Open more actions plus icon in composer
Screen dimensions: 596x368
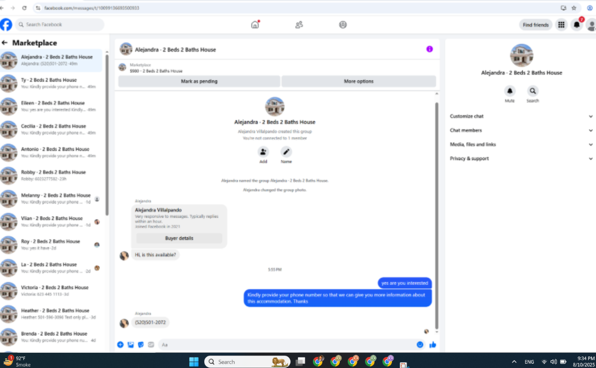click(120, 345)
